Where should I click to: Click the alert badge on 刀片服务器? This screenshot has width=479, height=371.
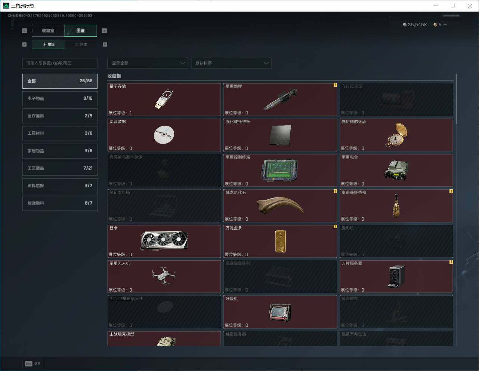[x=451, y=262]
